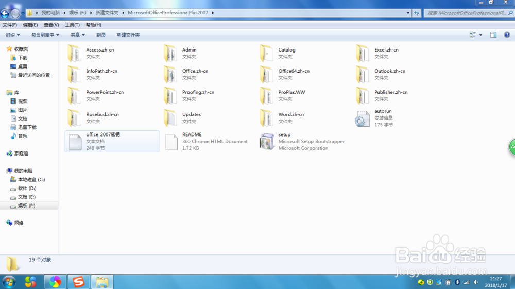
Task: Select the Outlook.zh-cn folder icon
Action: [x=363, y=74]
